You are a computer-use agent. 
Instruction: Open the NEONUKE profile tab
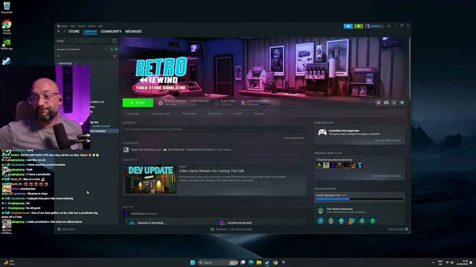[134, 32]
